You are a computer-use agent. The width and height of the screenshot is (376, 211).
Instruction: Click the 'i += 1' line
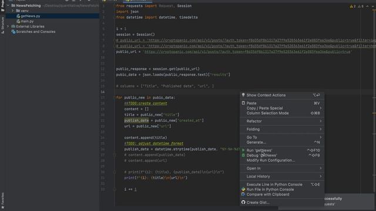pyautogui.click(x=130, y=189)
